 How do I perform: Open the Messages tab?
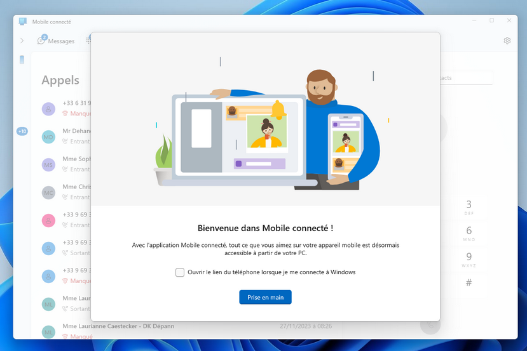click(56, 41)
